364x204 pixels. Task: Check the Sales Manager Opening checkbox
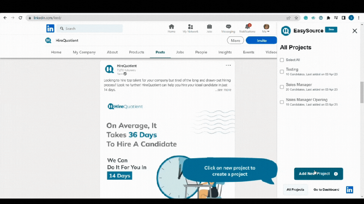[282, 102]
